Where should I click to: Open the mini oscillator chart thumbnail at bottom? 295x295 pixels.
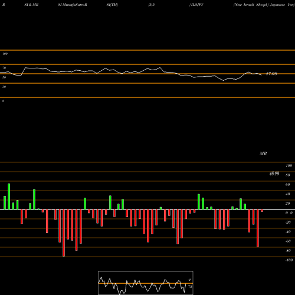(x=146, y=283)
